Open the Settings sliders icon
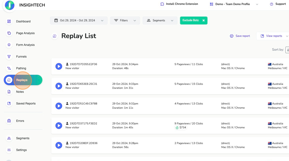Image resolution: width=289 pixels, height=161 pixels. tap(9, 150)
